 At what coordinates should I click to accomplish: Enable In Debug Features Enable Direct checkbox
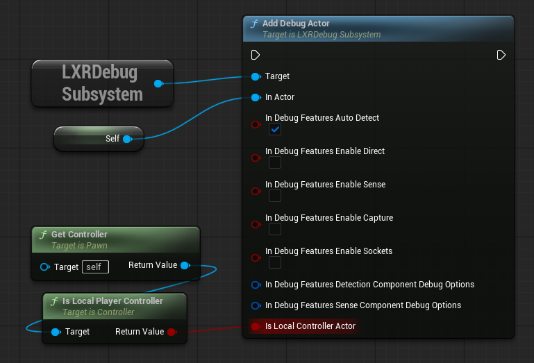275,163
